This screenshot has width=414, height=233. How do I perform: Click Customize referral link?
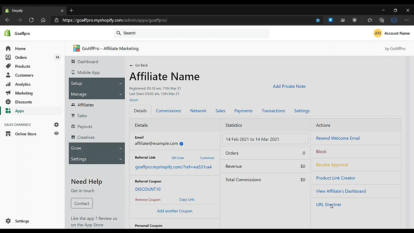[x=207, y=158]
